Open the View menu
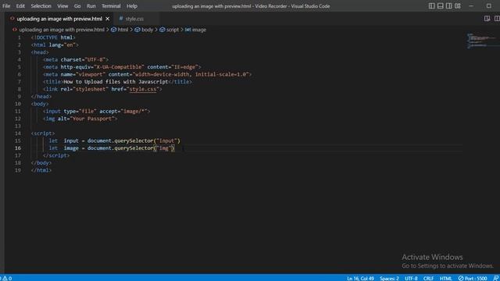Image resolution: width=500 pixels, height=281 pixels. (62, 6)
